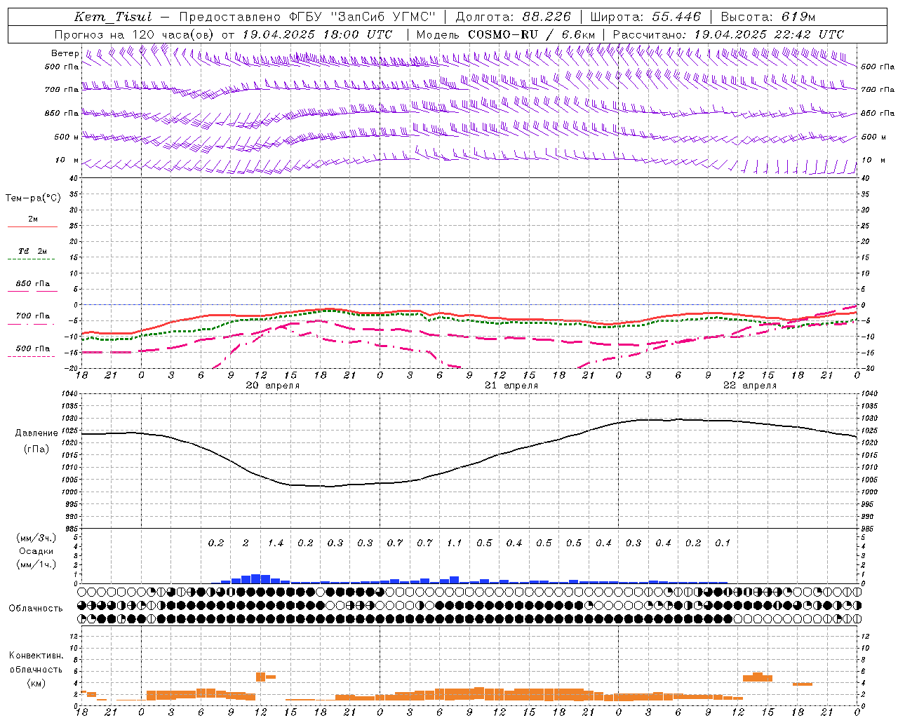Click the latitude value "Широта: 55.446"
The image size is (898, 718).
point(646,18)
